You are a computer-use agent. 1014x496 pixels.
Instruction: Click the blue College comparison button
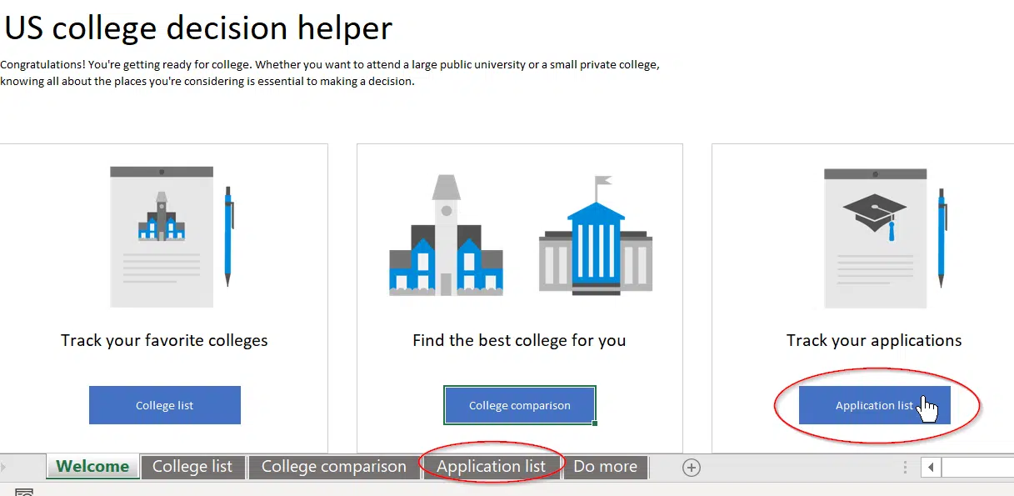pyautogui.click(x=520, y=405)
